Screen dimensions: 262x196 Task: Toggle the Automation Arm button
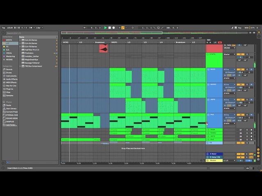123,28
